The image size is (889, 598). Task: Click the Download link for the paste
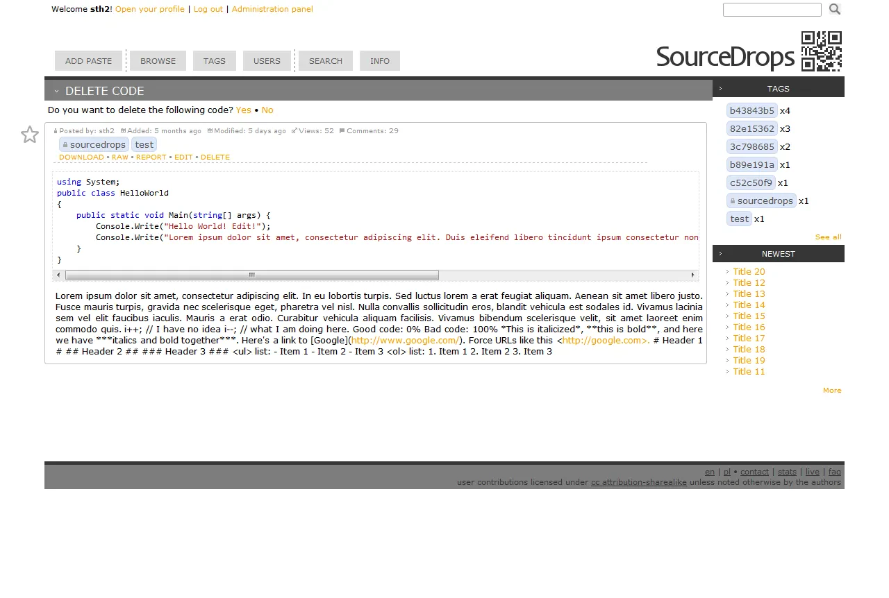coord(81,157)
